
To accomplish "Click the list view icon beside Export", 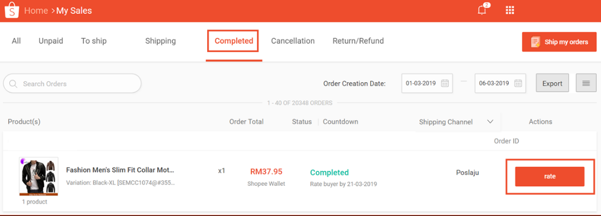I will [x=586, y=83].
